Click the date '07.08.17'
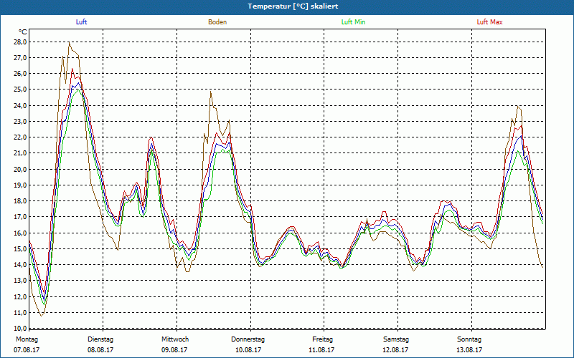This screenshot has height=358, width=574. click(27, 350)
